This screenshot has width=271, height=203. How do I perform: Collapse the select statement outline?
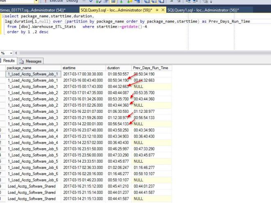coord(4,16)
